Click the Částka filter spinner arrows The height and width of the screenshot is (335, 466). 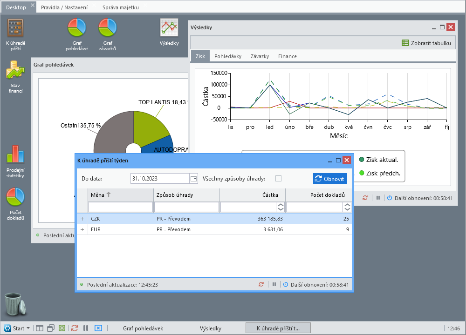click(x=281, y=207)
